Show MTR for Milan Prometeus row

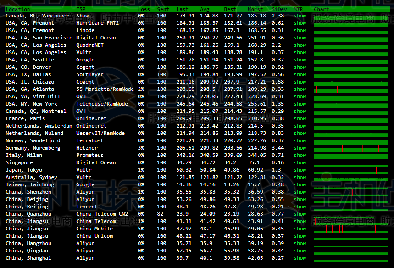point(300,155)
